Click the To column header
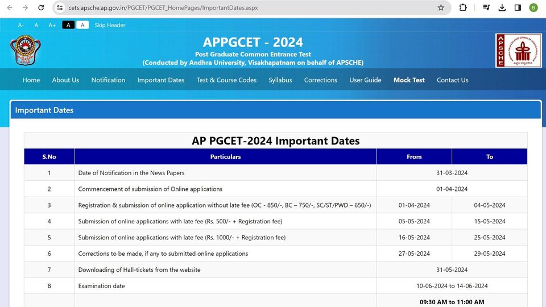Screen dimensions: 546x307 [x=490, y=157]
